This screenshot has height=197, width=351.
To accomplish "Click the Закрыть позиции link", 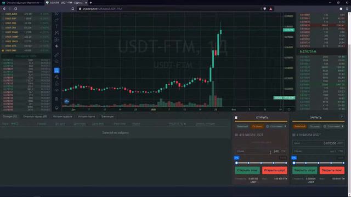I will [x=205, y=124].
